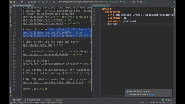Open Project Structure icon
The image size is (185, 104).
141,2
